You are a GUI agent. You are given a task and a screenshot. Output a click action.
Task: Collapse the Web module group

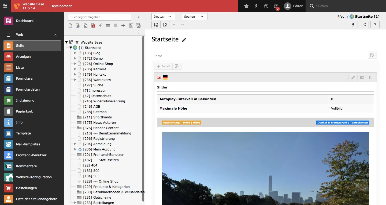click(x=56, y=35)
